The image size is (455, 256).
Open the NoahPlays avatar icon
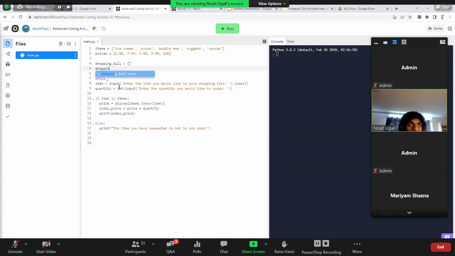coord(26,29)
